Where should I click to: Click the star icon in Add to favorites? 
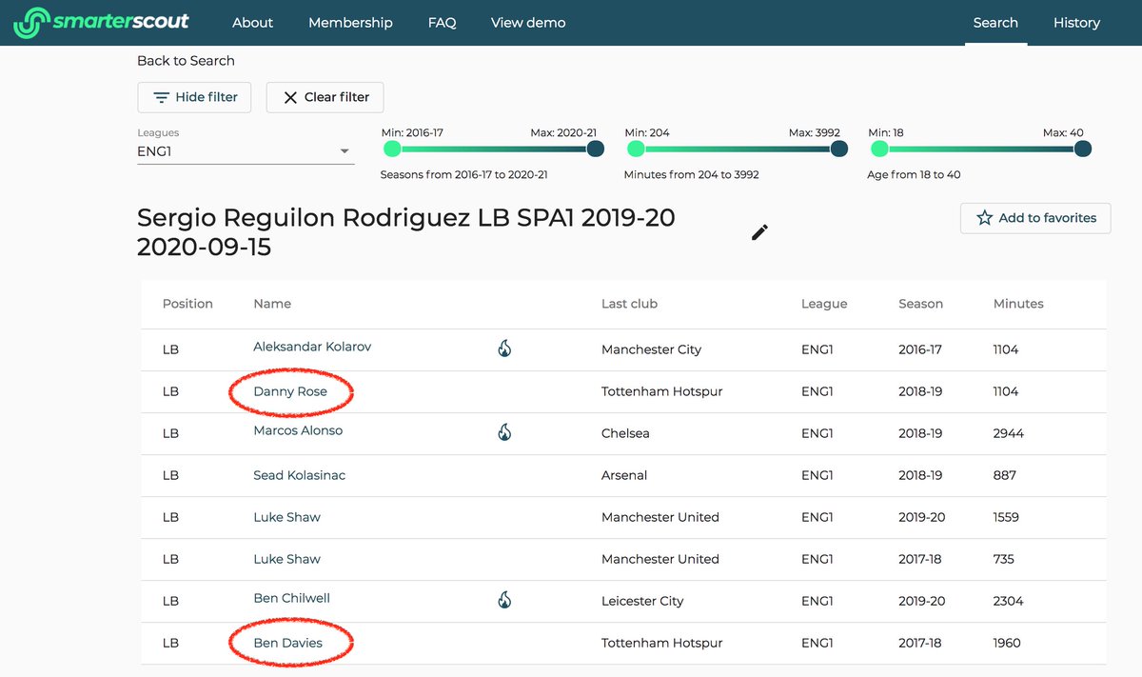[x=984, y=218]
